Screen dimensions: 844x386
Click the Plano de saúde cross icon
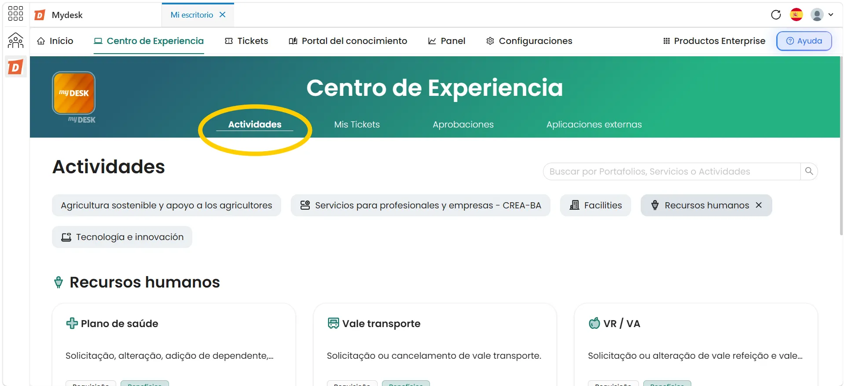(x=72, y=324)
